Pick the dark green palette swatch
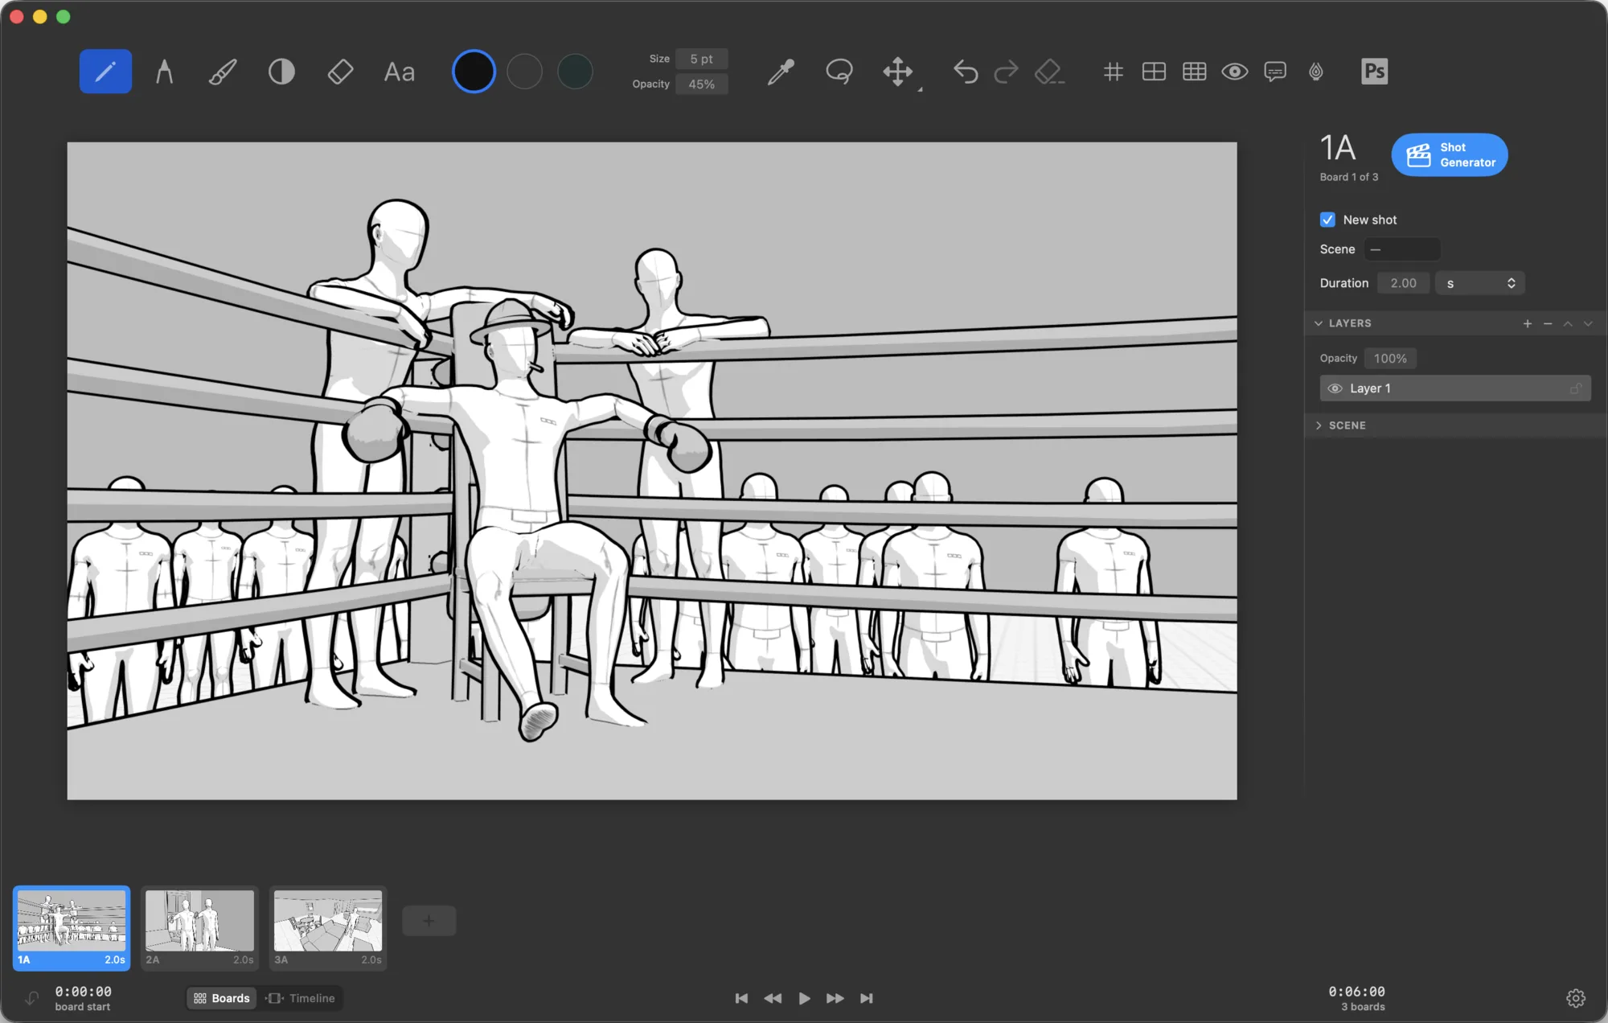Screen dimensions: 1608x1023 (575, 72)
